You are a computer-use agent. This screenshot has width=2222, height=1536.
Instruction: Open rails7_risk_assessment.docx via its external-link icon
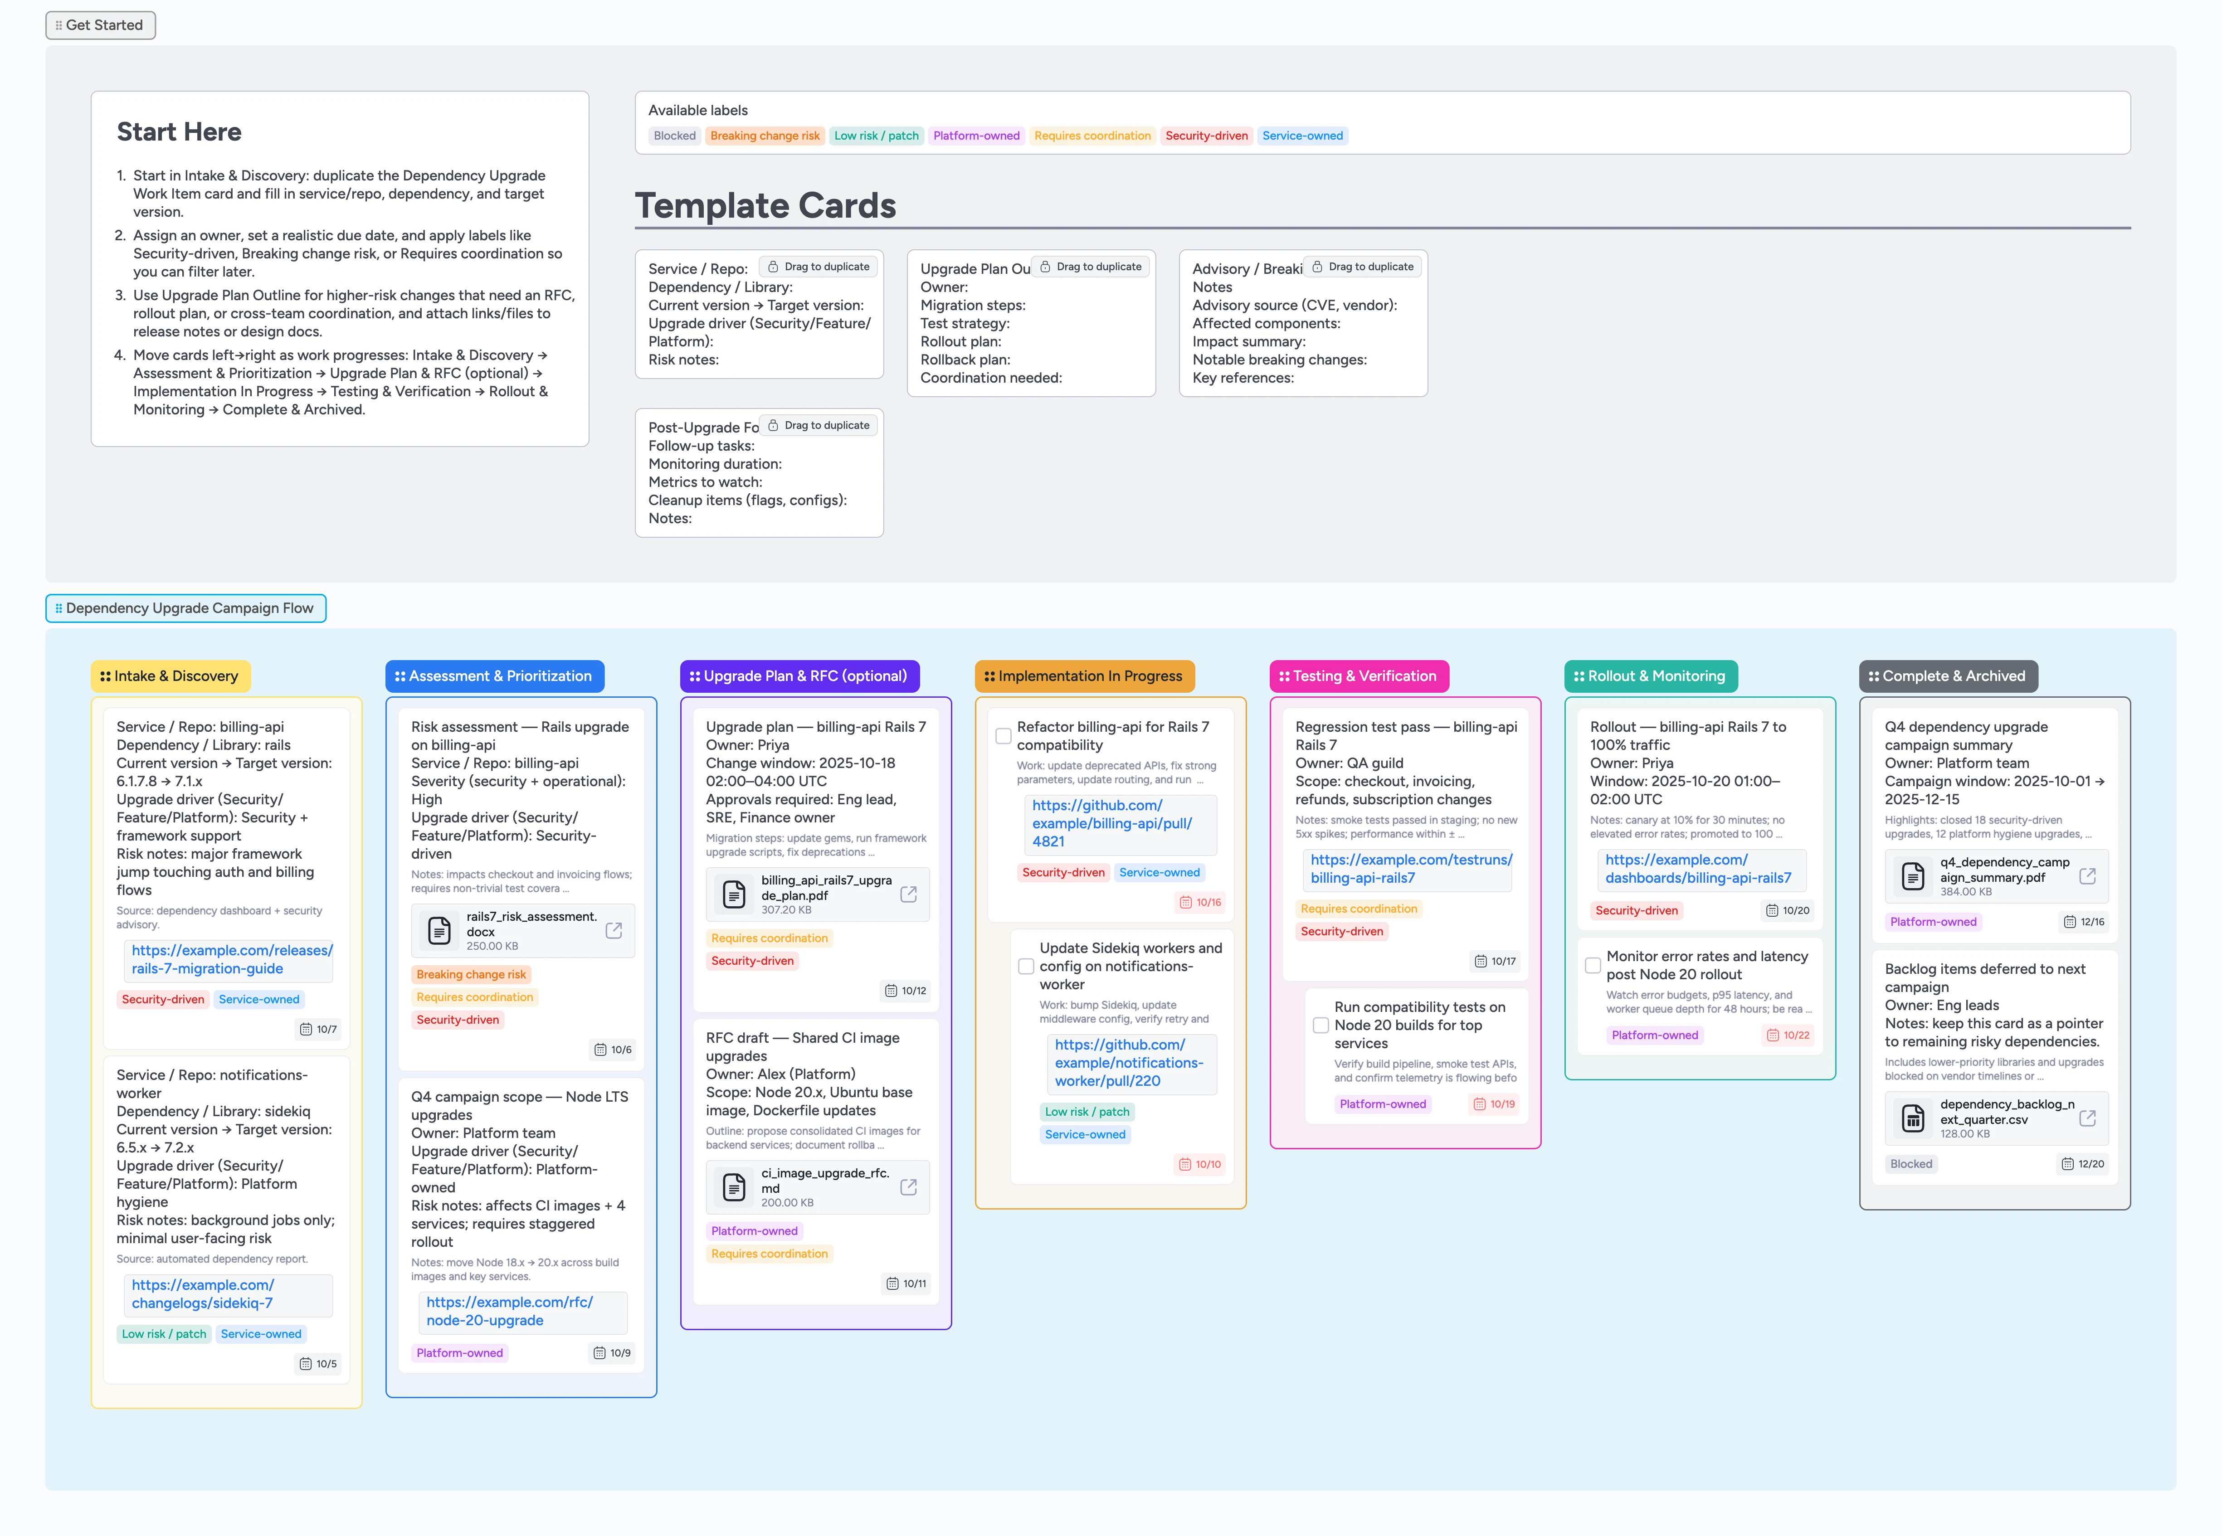tap(615, 930)
